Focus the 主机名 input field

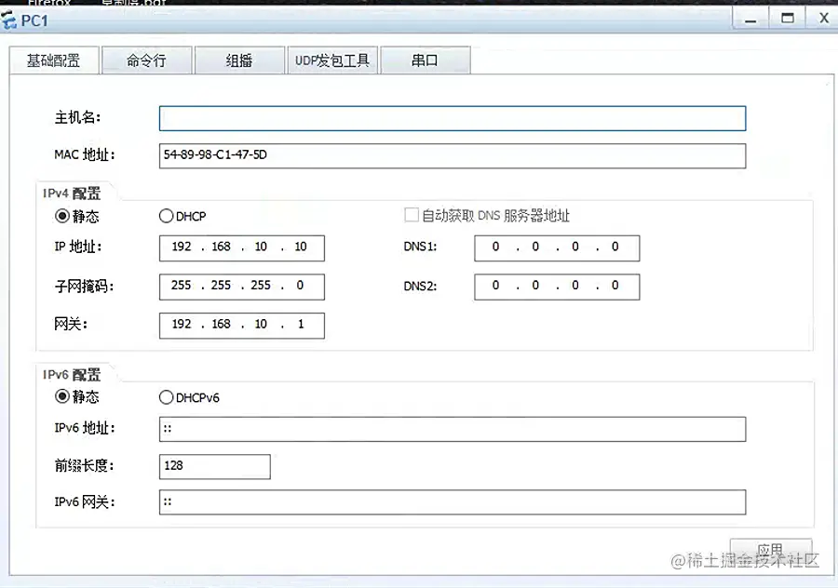tap(453, 118)
